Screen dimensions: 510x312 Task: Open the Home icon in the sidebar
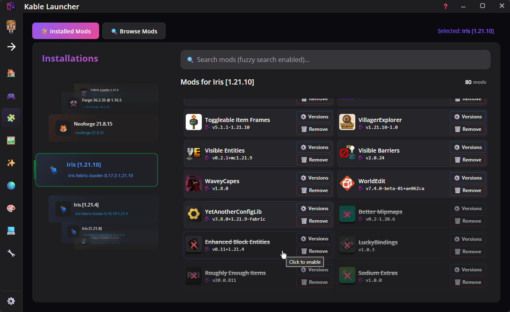coord(11,72)
